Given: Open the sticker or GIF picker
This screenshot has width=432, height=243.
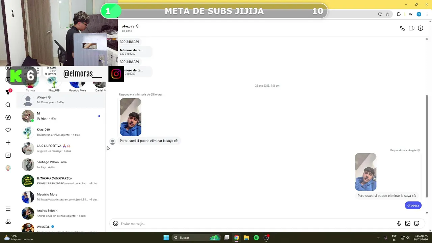Looking at the screenshot, I should [x=417, y=223].
